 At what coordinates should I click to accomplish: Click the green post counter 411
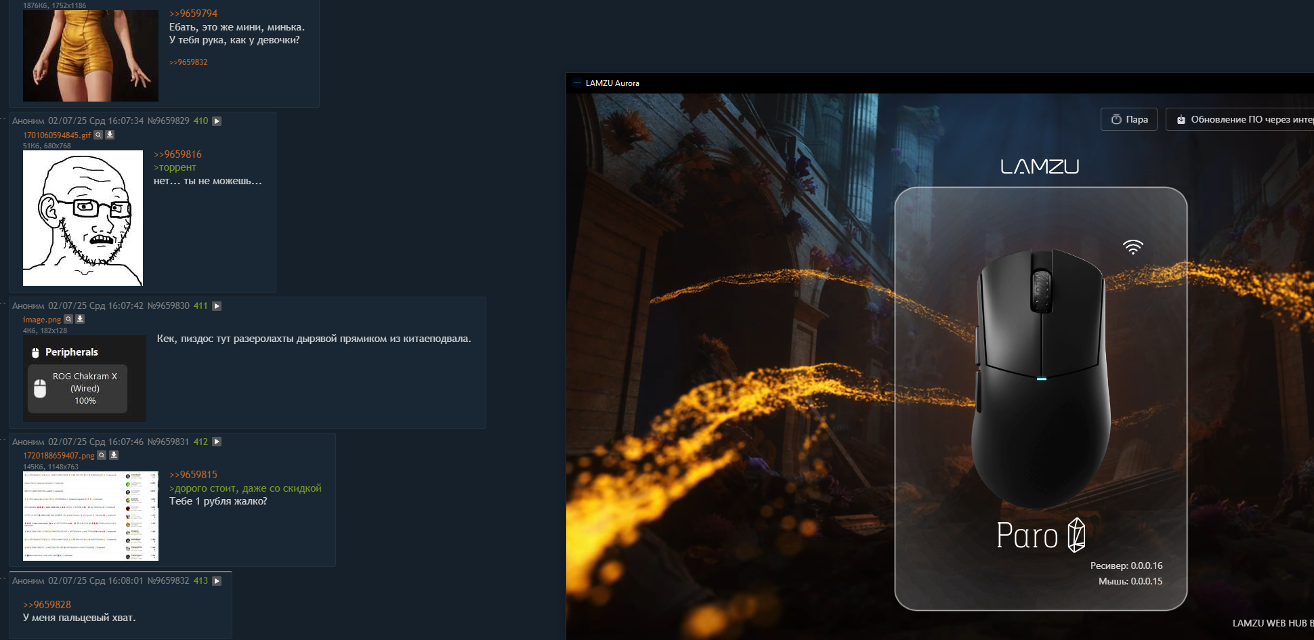pyautogui.click(x=200, y=306)
